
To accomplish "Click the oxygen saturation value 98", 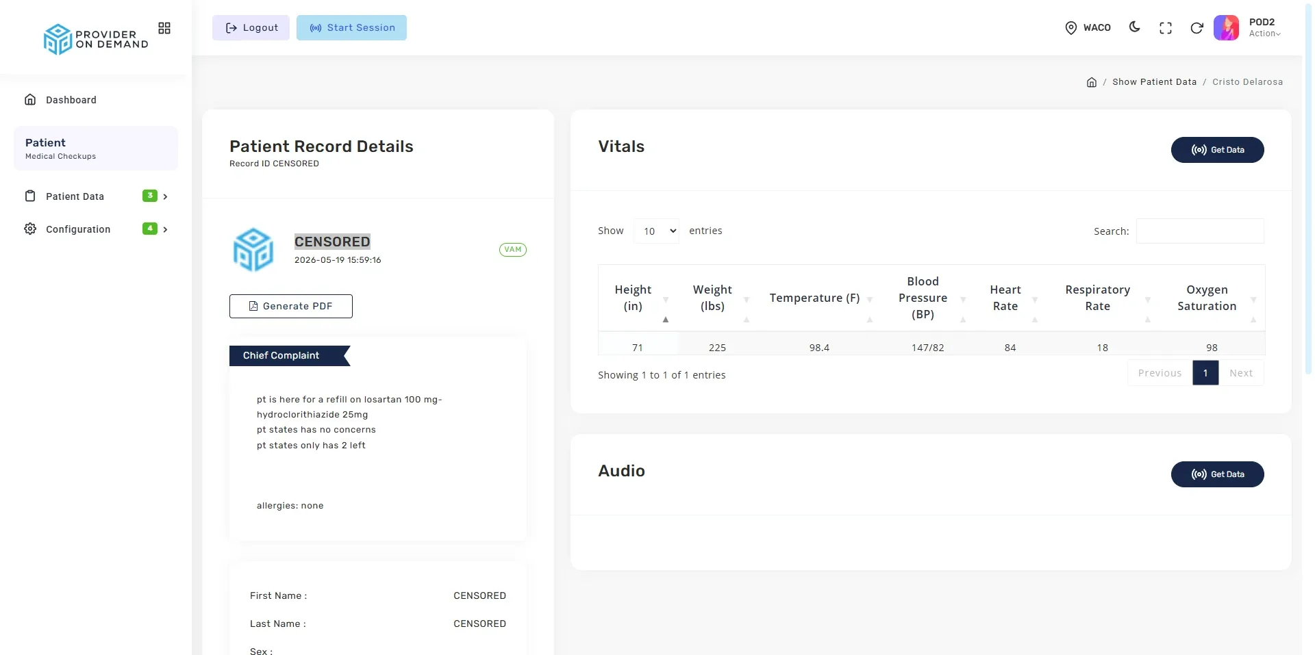I will pyautogui.click(x=1212, y=348).
